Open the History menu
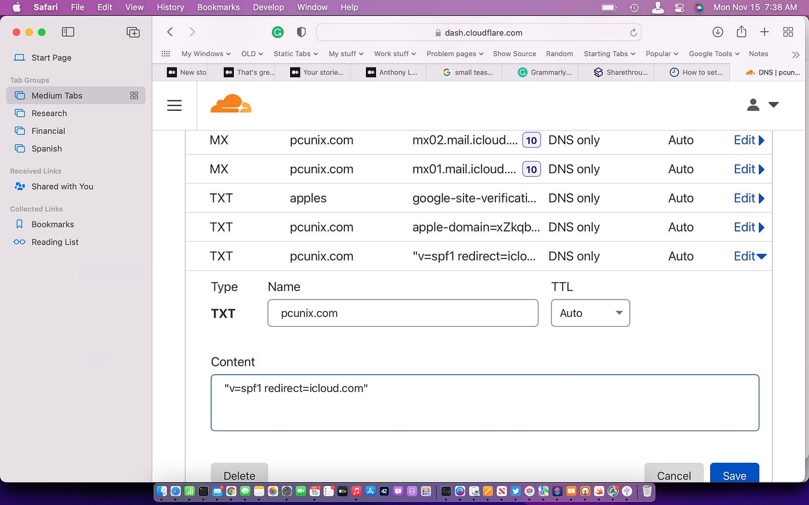Viewport: 809px width, 505px height. point(170,8)
